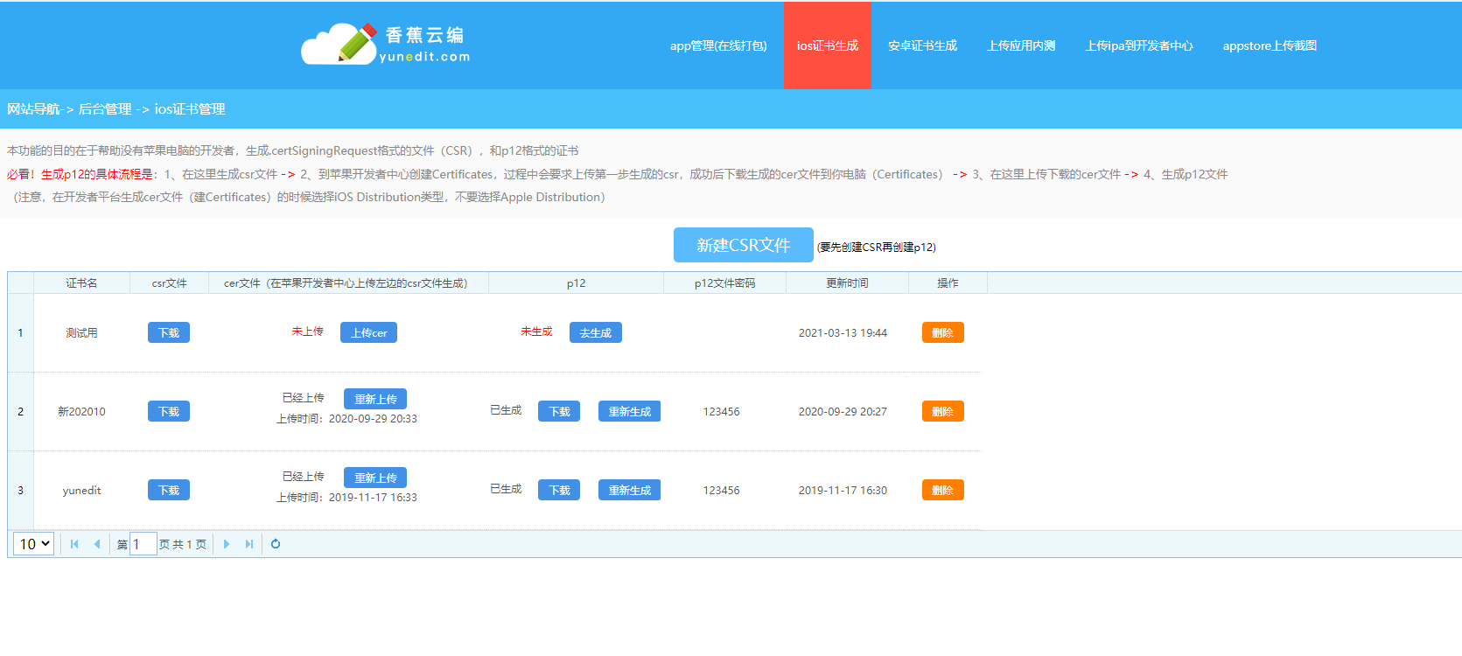Click 重新生成 for 新202010 p12
The height and width of the screenshot is (656, 1462).
point(629,411)
